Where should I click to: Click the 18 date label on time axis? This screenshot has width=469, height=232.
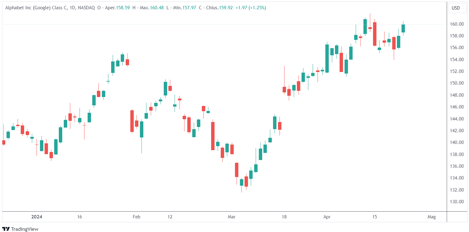pyautogui.click(x=284, y=217)
